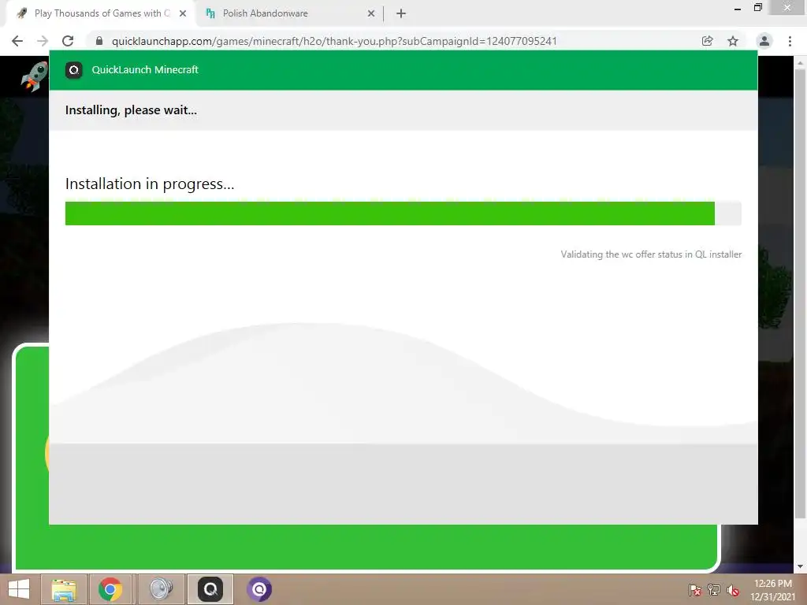Share this page via the share icon

[707, 41]
